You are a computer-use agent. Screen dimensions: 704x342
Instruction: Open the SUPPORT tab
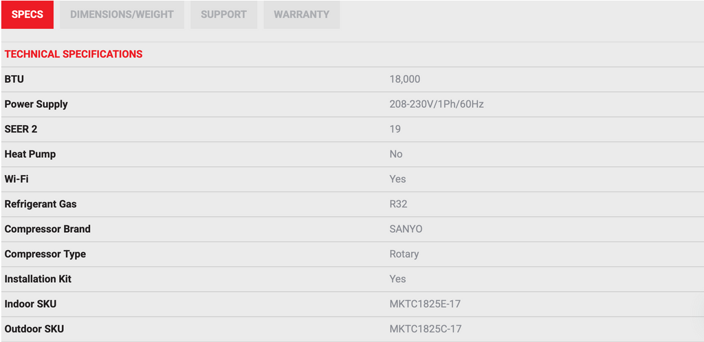click(x=223, y=14)
